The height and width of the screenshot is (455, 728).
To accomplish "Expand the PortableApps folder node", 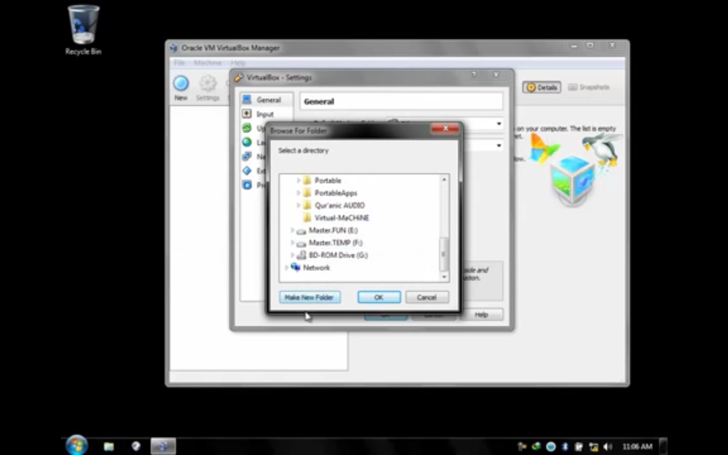I will [298, 193].
